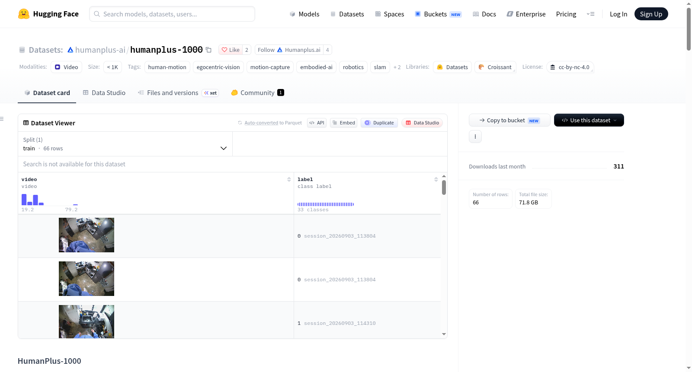The width and height of the screenshot is (692, 372).
Task: Copy dataset name with the copy icon
Action: click(x=208, y=50)
